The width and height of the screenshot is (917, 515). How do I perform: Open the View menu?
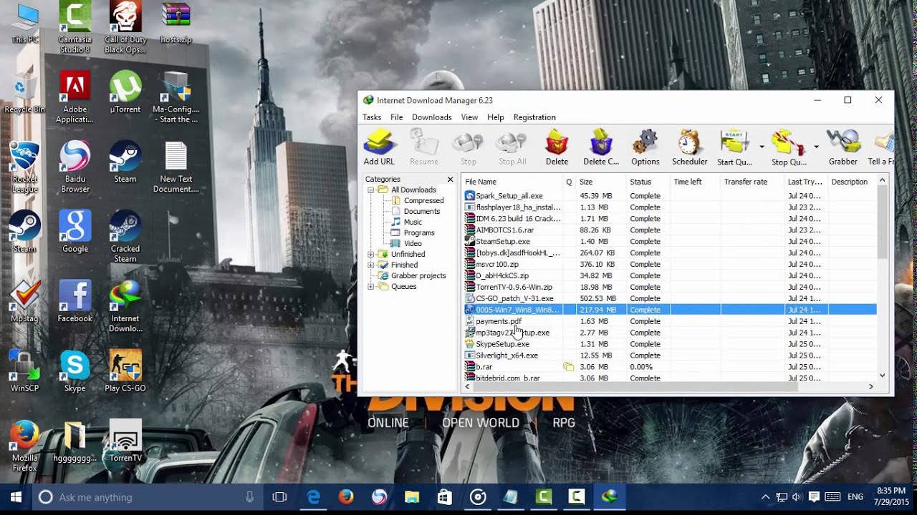(469, 117)
